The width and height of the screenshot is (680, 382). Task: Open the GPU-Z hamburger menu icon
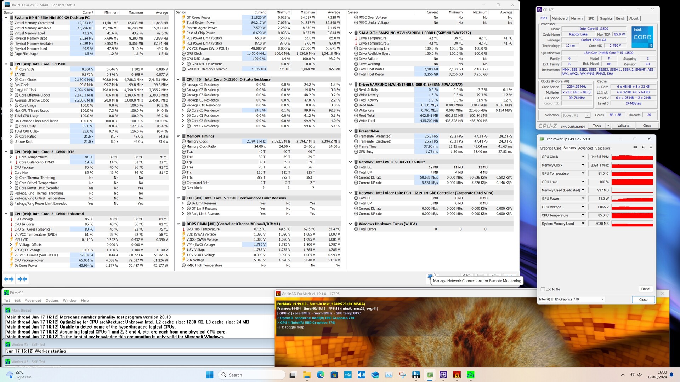pos(651,147)
